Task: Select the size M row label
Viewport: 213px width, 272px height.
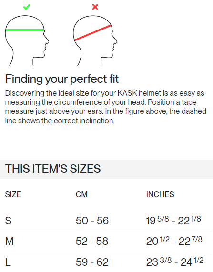Action: 10,242
